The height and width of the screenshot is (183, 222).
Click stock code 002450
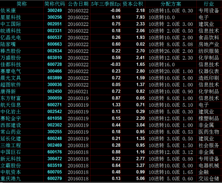55,91
